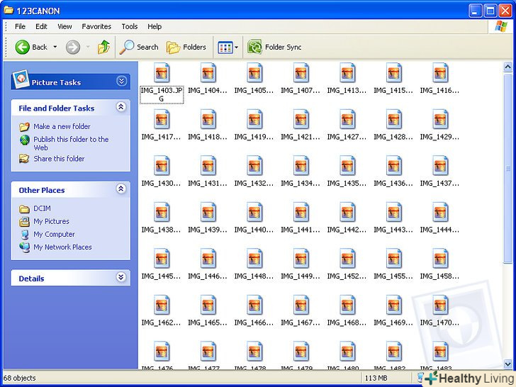
Task: Collapse the Other Places section
Action: click(120, 190)
